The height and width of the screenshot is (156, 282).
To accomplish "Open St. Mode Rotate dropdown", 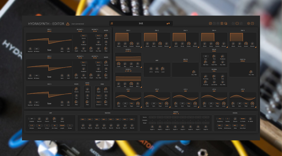I will (243, 119).
